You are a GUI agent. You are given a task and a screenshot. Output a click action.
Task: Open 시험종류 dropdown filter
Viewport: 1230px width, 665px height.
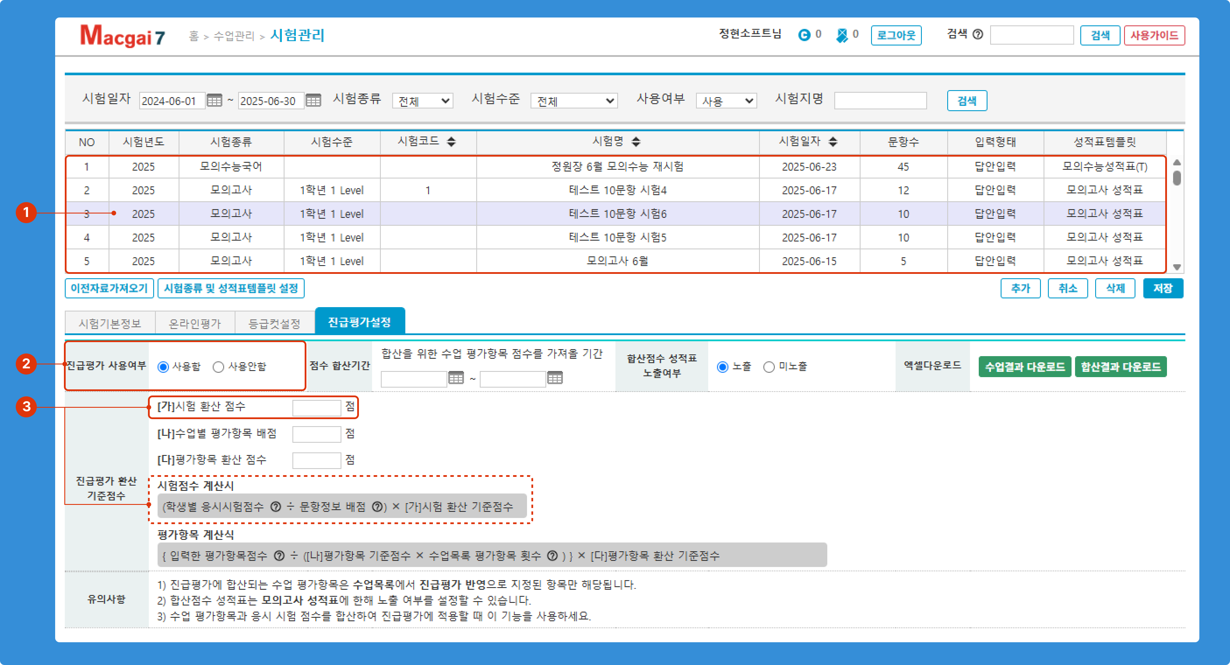tap(422, 101)
